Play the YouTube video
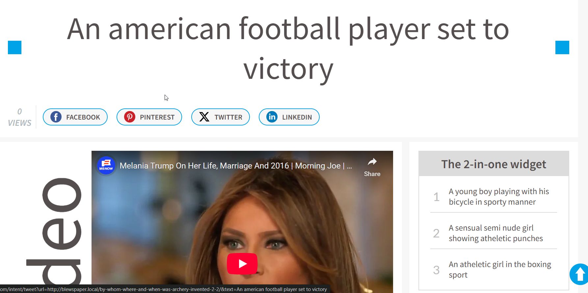Image resolution: width=588 pixels, height=293 pixels. [x=242, y=263]
